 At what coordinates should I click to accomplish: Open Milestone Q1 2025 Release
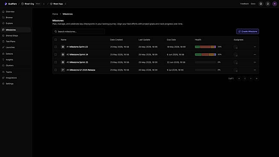point(82,70)
